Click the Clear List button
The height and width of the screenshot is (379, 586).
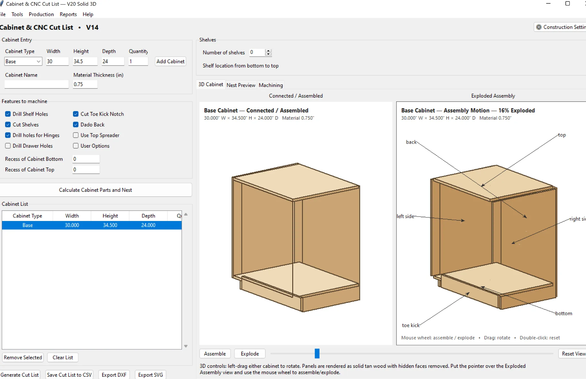(63, 357)
